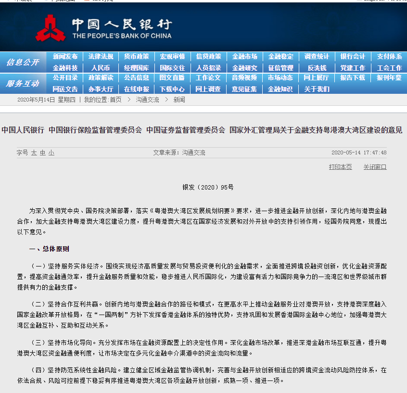Go to 工会工作 section
Screen dimensions: 407x393
tap(389, 68)
